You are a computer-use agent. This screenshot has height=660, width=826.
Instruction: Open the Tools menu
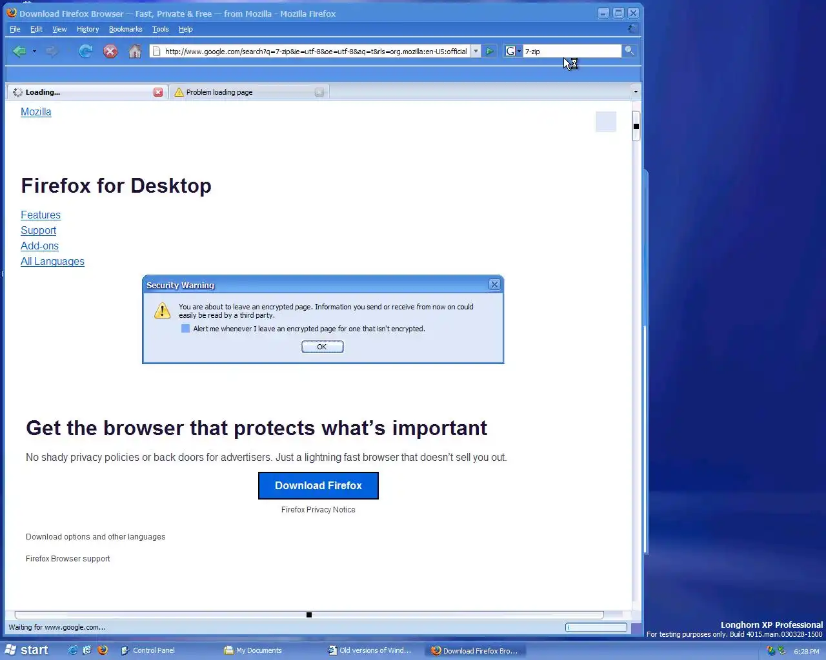161,29
